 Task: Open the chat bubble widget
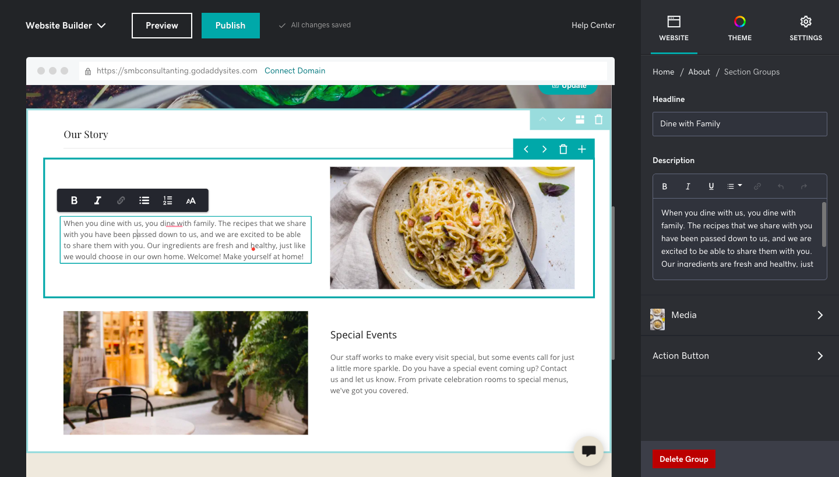tap(588, 451)
